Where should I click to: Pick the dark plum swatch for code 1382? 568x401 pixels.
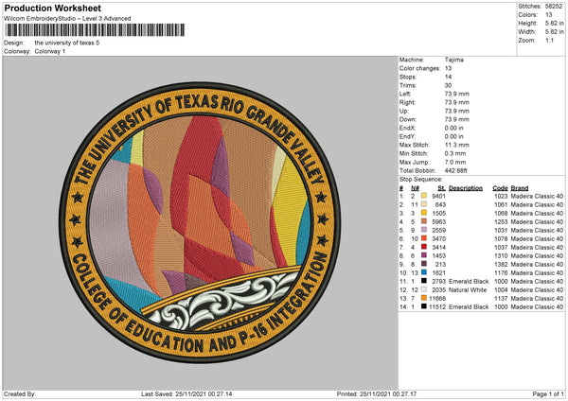click(x=424, y=264)
